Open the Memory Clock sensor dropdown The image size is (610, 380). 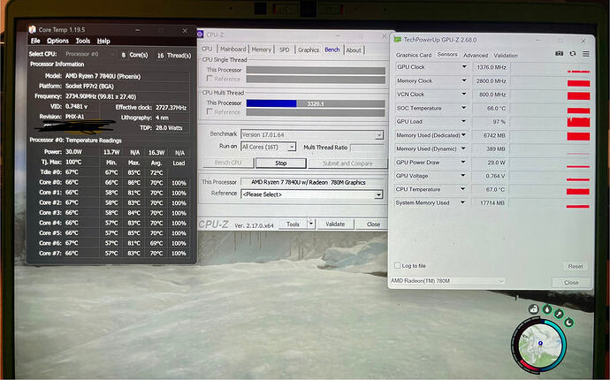464,80
